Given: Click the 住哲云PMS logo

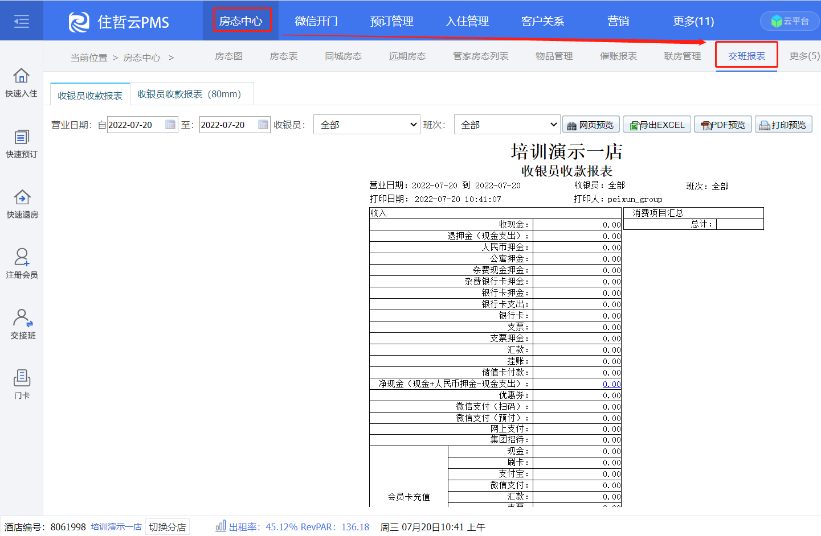Looking at the screenshot, I should point(119,22).
